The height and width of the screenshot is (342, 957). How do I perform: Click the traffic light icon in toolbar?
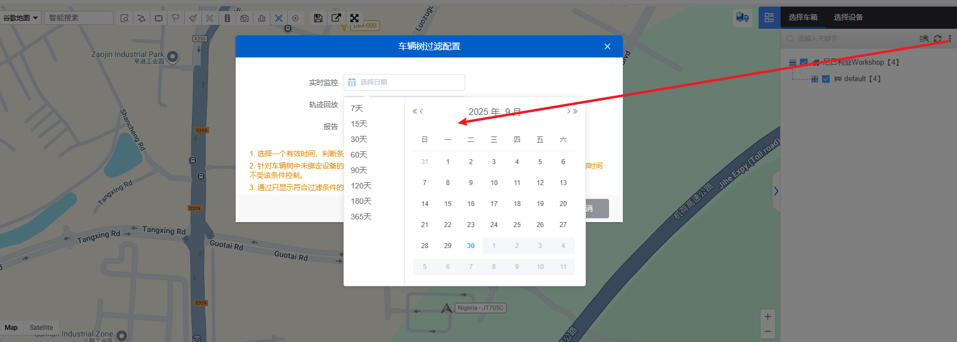[227, 18]
